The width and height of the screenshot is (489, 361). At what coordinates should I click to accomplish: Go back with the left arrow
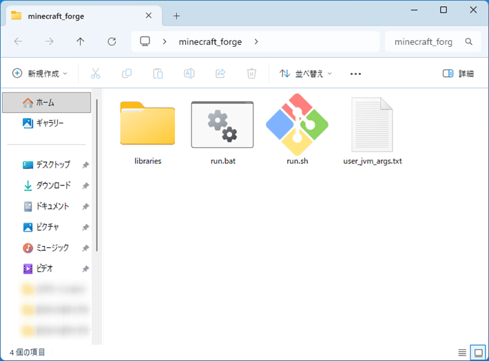point(19,41)
